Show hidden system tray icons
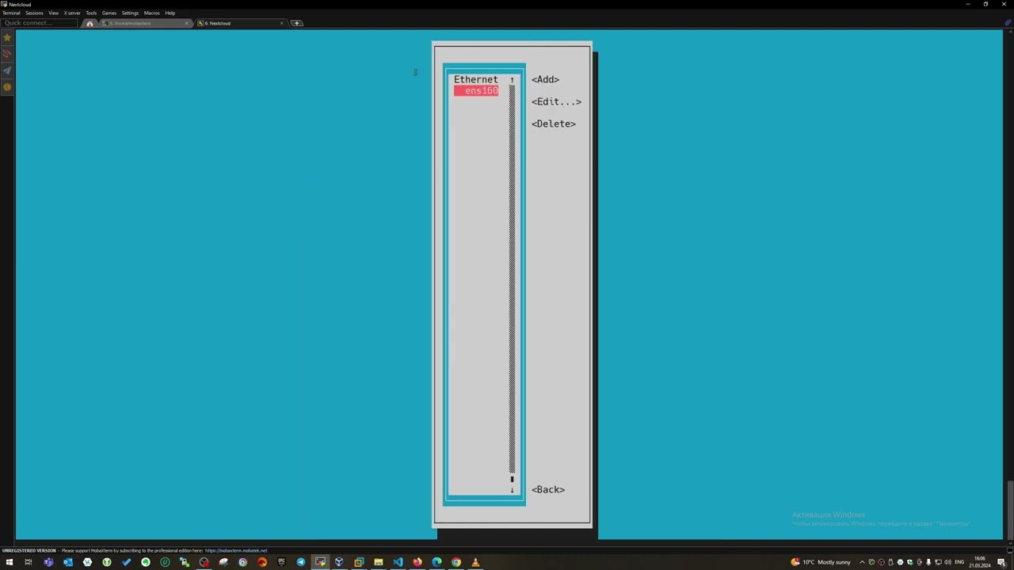The image size is (1014, 570). [862, 562]
